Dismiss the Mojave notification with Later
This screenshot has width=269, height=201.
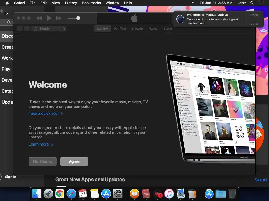tap(254, 23)
